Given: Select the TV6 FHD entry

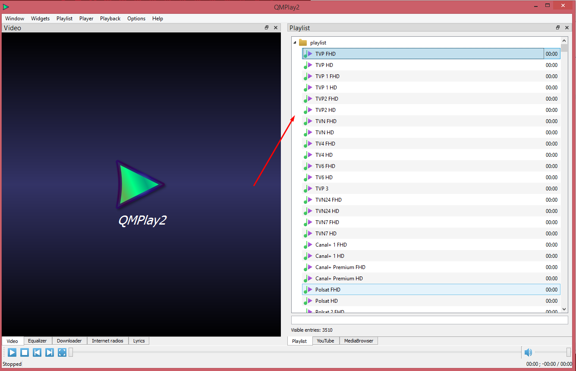Looking at the screenshot, I should click(431, 166).
